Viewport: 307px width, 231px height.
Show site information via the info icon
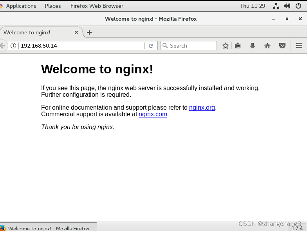click(x=13, y=46)
